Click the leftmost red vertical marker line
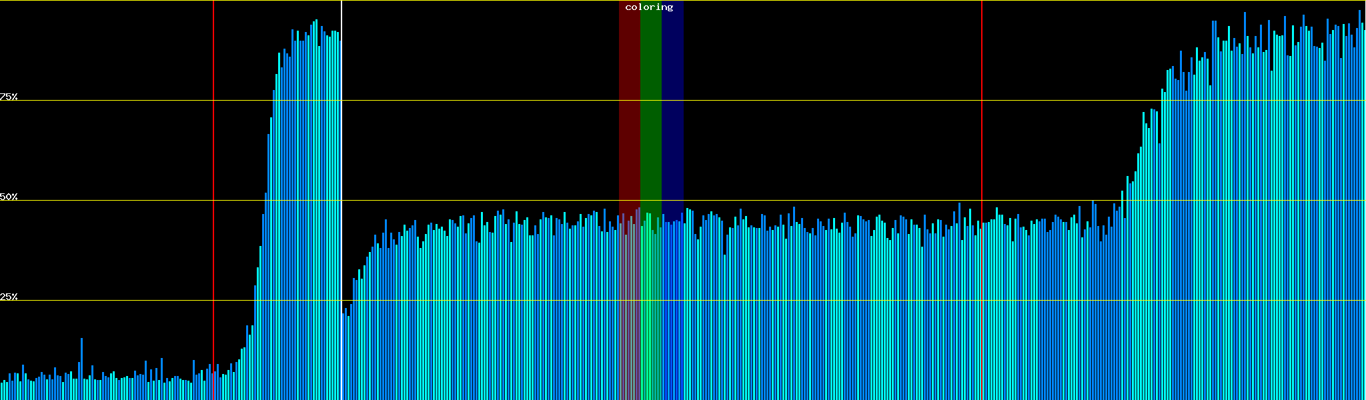Viewport: 1366px width, 400px height. click(213, 167)
